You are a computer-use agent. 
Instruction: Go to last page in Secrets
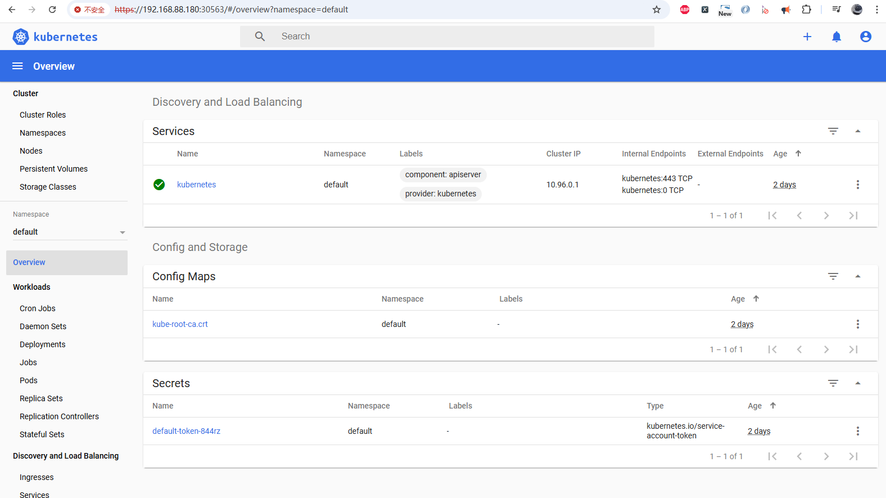pyautogui.click(x=853, y=456)
